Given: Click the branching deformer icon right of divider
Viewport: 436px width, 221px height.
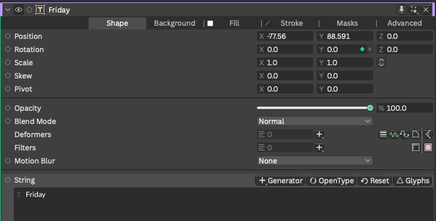Looking at the screenshot, I should coord(428,134).
